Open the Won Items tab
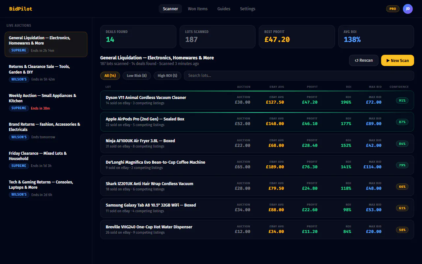The width and height of the screenshot is (422, 264). tap(198, 9)
